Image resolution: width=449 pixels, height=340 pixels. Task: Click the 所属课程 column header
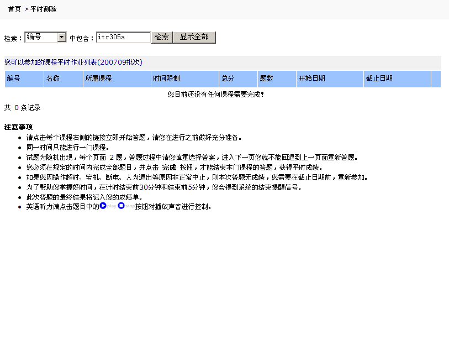(x=98, y=79)
